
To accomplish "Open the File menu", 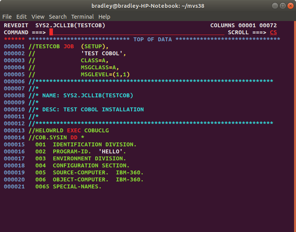I will pos(7,17).
